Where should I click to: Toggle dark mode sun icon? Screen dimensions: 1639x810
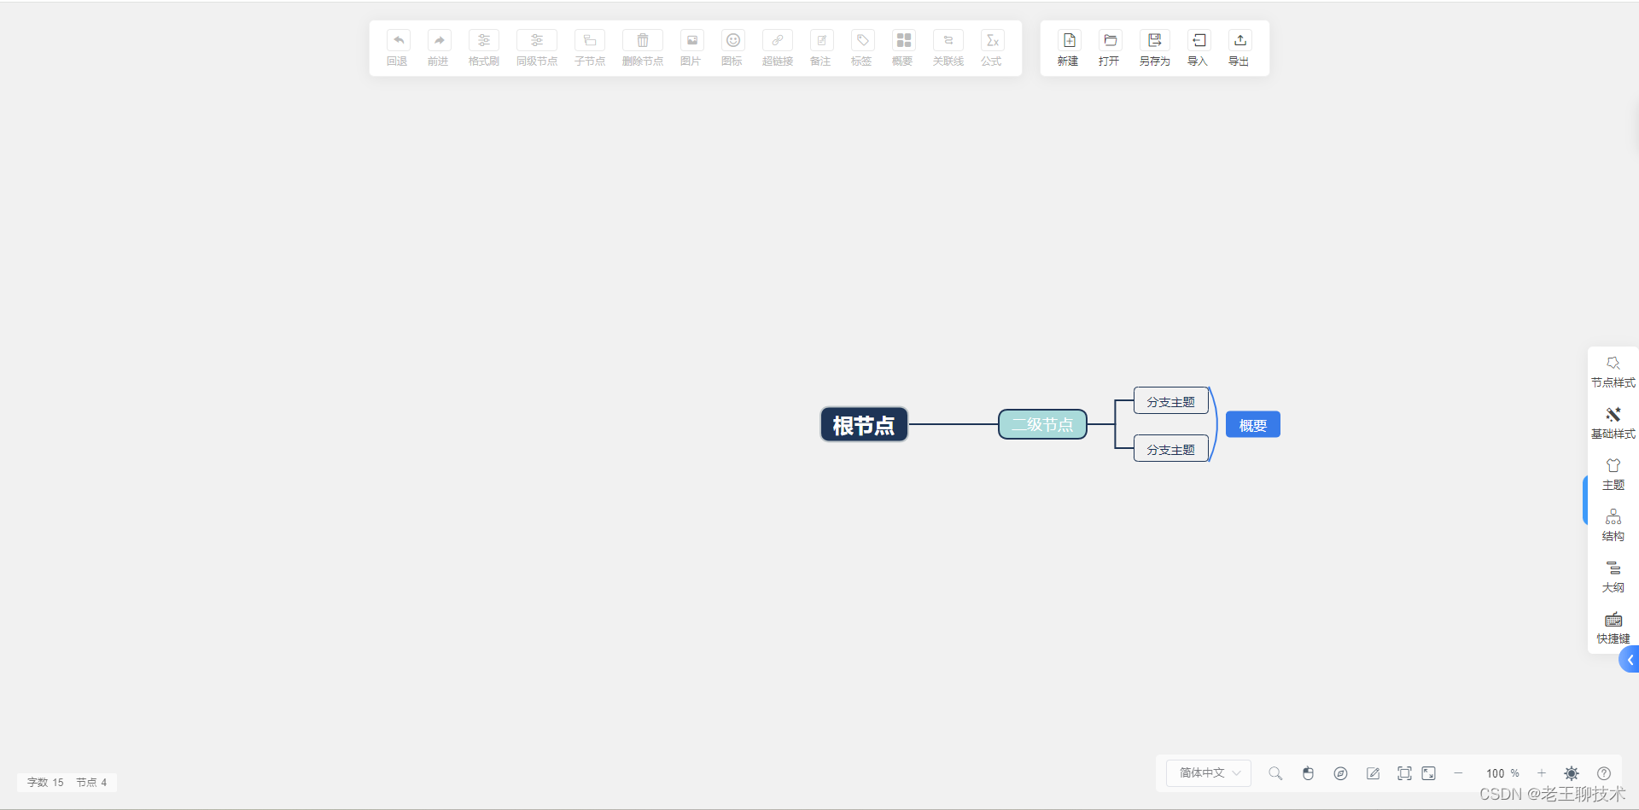click(1572, 773)
